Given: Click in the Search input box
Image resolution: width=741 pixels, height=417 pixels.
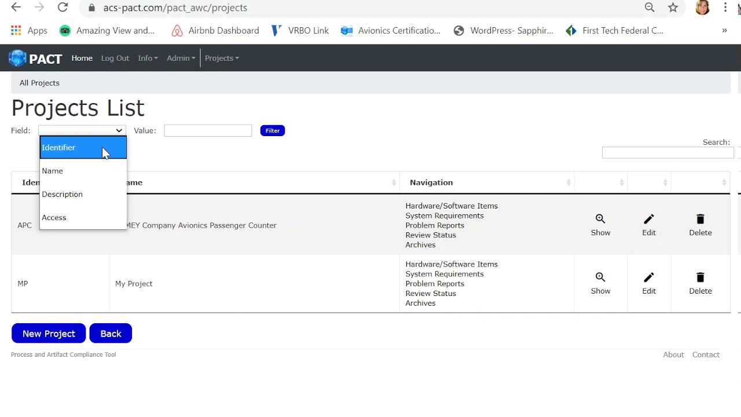Looking at the screenshot, I should [667, 152].
